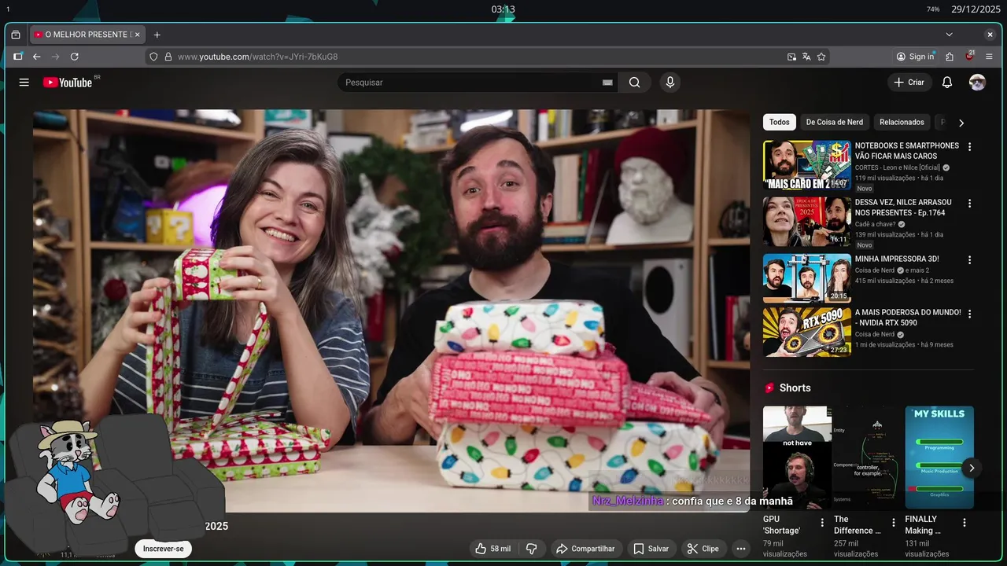Click the Compartilhar share button
The image size is (1007, 566).
pos(585,549)
